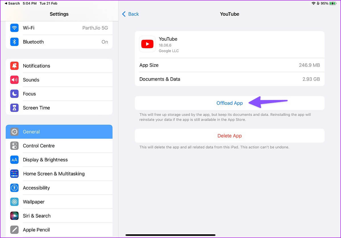341x238 pixels.
Task: Tap the App Size 246.9 MB value
Action: point(309,65)
